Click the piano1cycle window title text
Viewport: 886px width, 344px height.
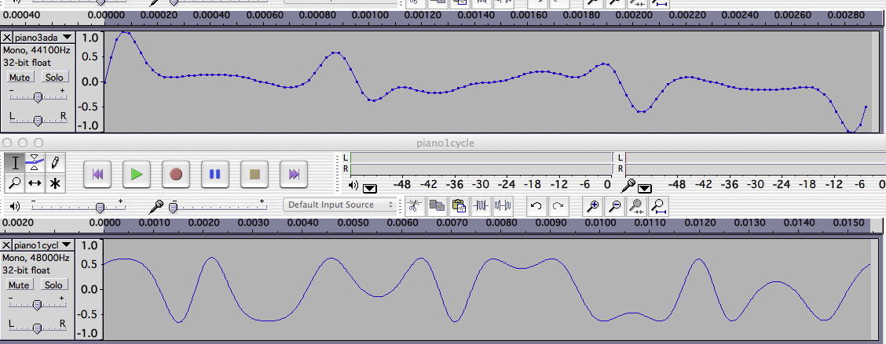[445, 143]
